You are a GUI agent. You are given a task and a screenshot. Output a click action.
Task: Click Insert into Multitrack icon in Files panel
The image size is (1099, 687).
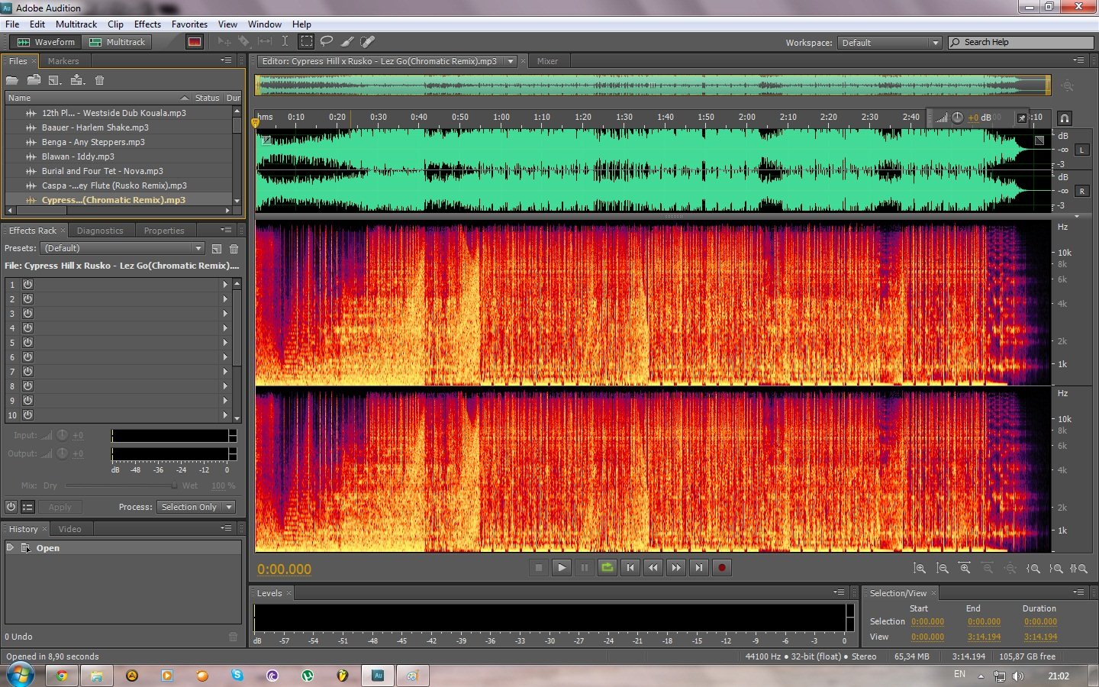[x=77, y=80]
